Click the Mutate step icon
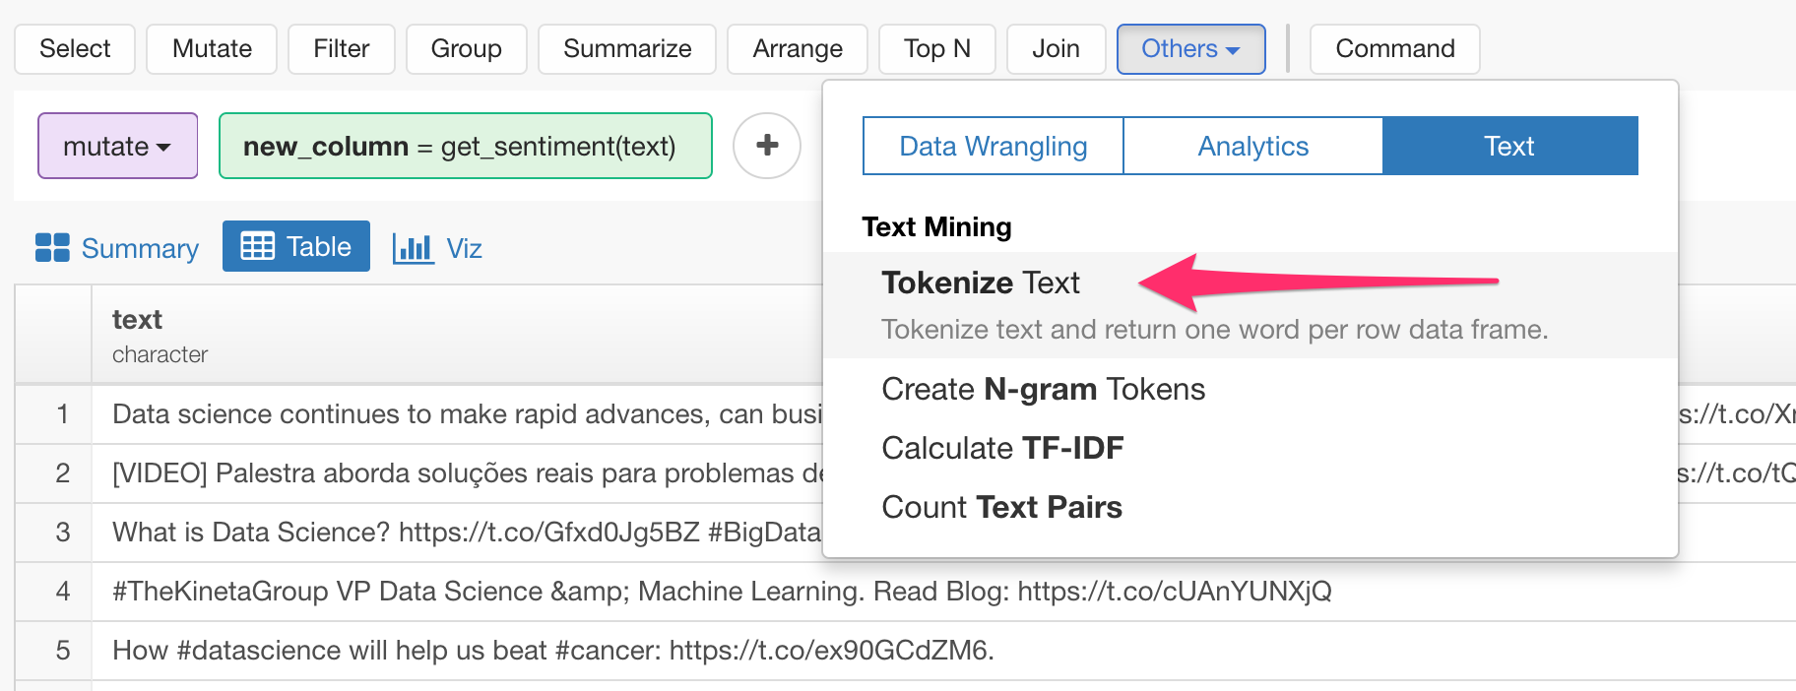This screenshot has height=691, width=1796. [x=211, y=48]
